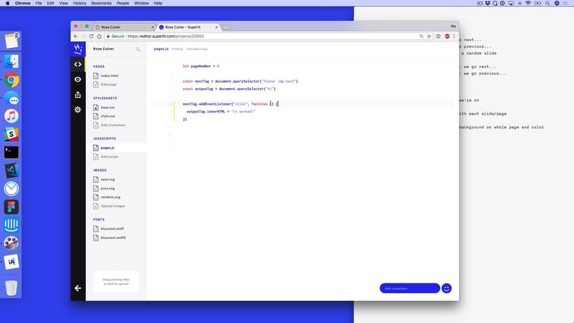Screen dimensions: 574x323
Task: Open project settings gear icon
Action: click(78, 110)
